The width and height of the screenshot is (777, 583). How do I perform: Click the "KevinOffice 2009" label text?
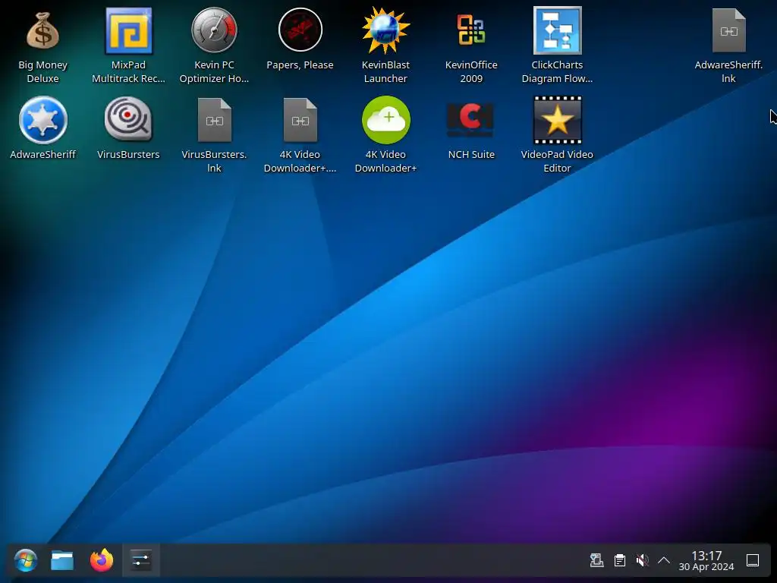point(471,72)
